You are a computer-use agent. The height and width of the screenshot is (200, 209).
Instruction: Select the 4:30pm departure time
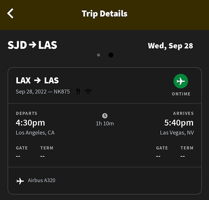30,123
